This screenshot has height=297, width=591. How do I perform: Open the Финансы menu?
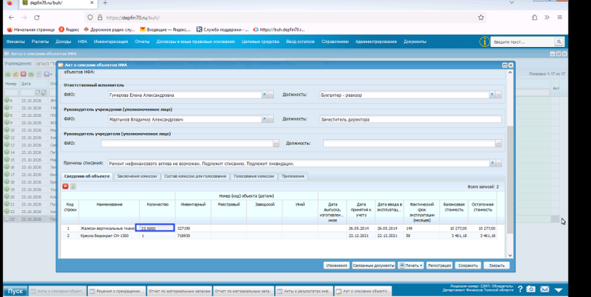pos(15,42)
